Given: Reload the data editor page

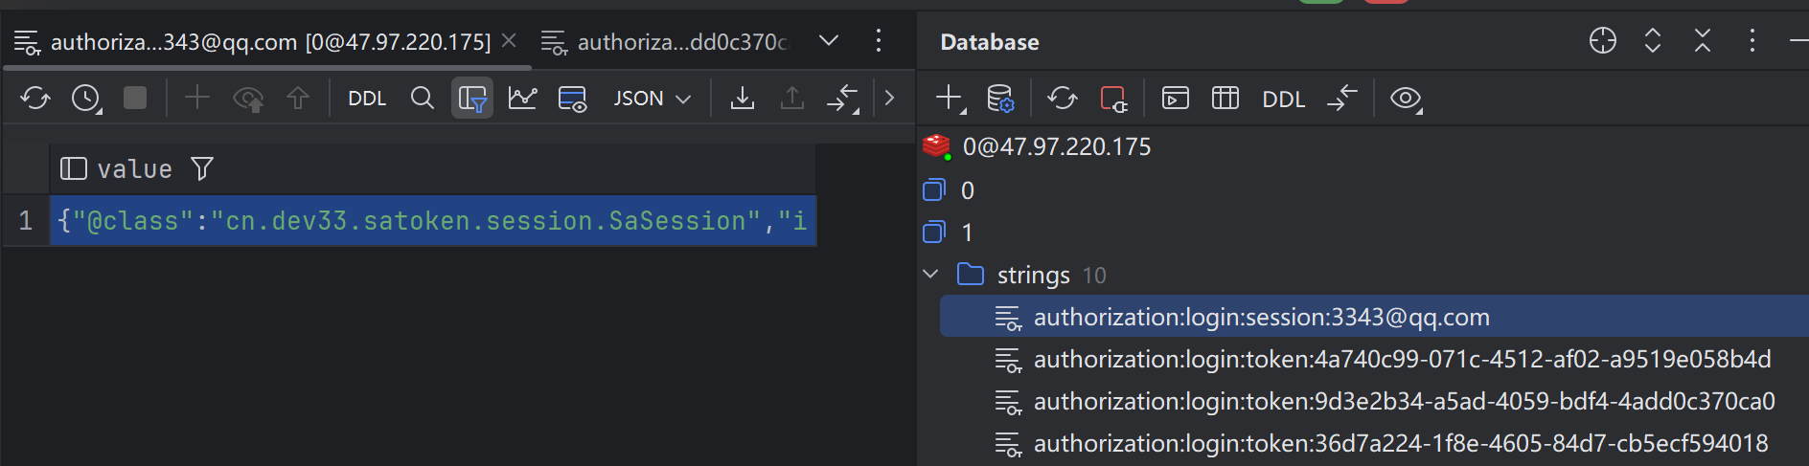Looking at the screenshot, I should [35, 99].
